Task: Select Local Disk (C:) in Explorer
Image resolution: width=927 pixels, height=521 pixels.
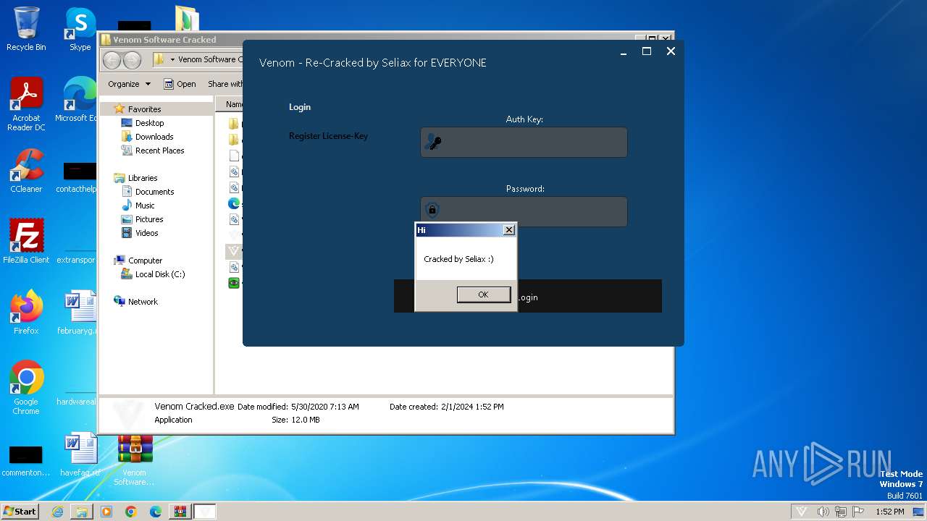Action: (x=159, y=274)
